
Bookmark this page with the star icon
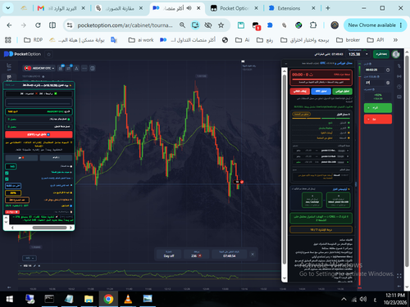click(x=221, y=25)
